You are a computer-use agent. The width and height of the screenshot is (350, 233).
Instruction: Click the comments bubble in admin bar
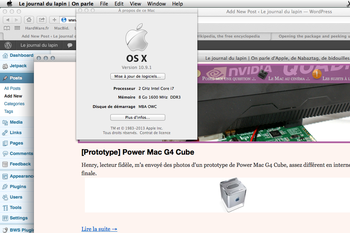point(70,45)
